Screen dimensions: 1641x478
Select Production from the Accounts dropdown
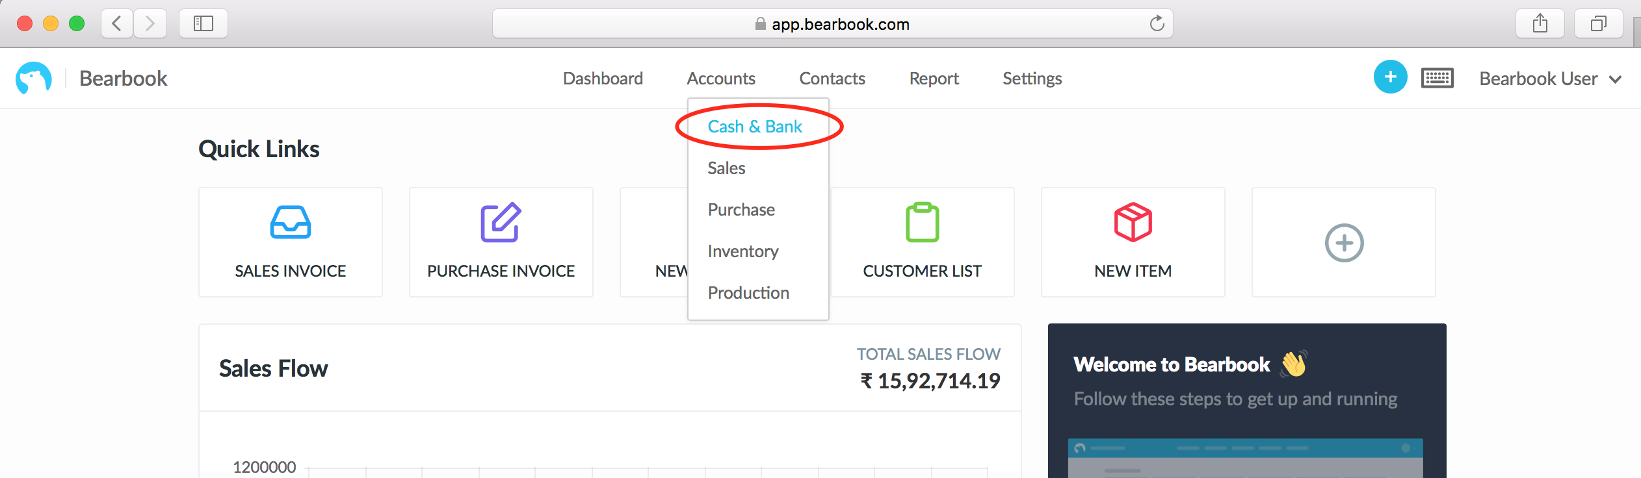pos(748,293)
